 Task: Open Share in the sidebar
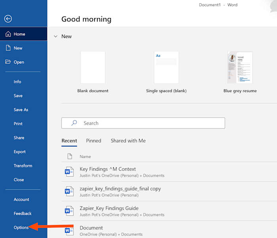(19, 137)
